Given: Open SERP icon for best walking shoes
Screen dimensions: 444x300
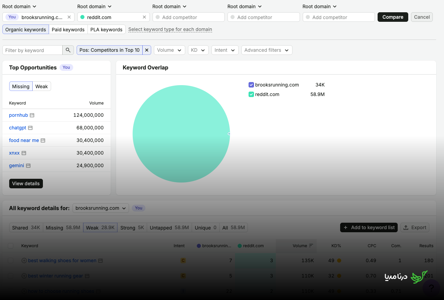Looking at the screenshot, I should (100, 261).
